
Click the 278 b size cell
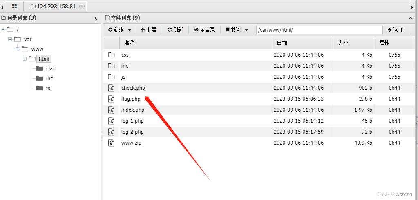365,99
